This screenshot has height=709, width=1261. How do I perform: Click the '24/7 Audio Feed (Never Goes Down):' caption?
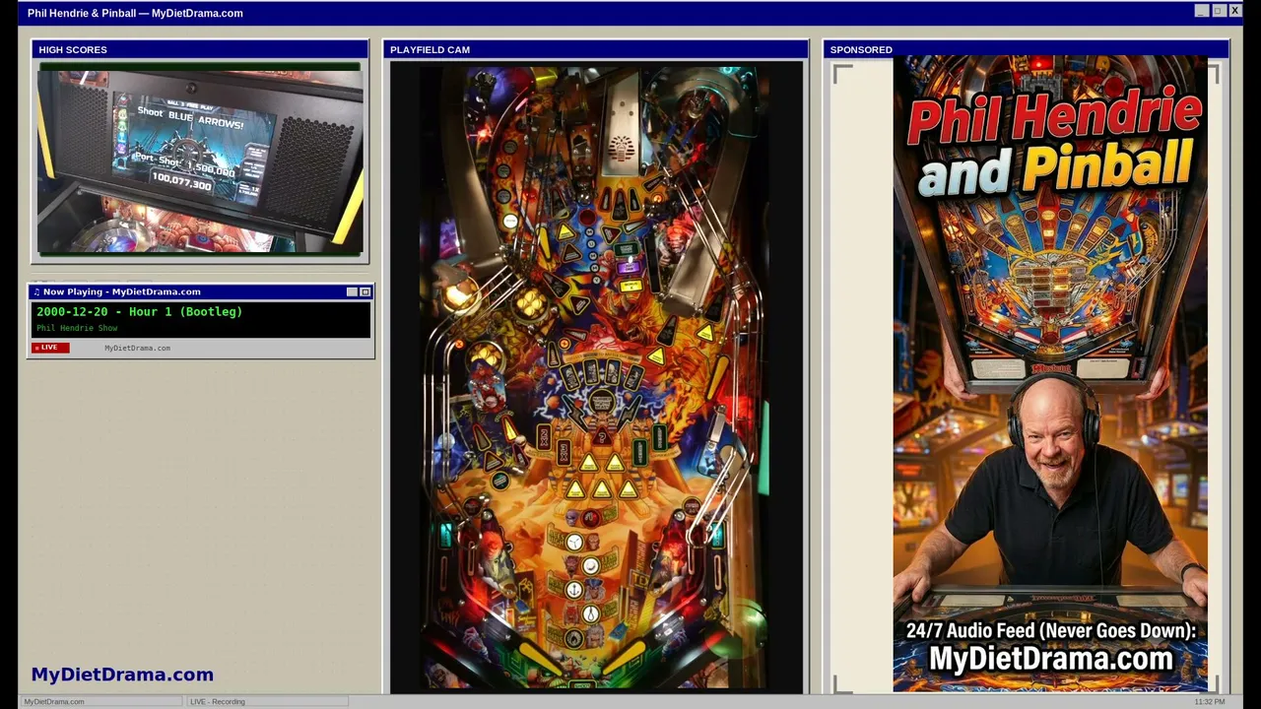click(1051, 630)
